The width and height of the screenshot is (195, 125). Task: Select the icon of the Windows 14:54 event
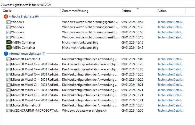point(9,22)
